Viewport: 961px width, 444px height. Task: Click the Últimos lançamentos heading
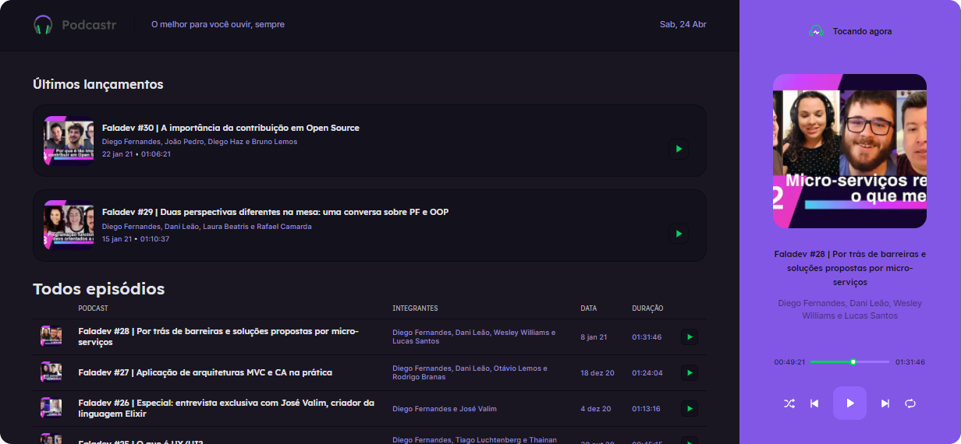98,84
